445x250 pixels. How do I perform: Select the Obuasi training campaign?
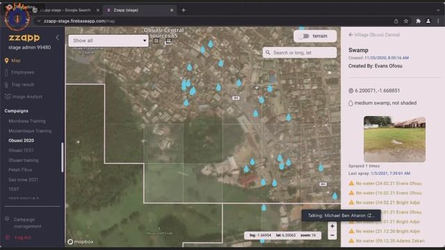click(x=24, y=160)
